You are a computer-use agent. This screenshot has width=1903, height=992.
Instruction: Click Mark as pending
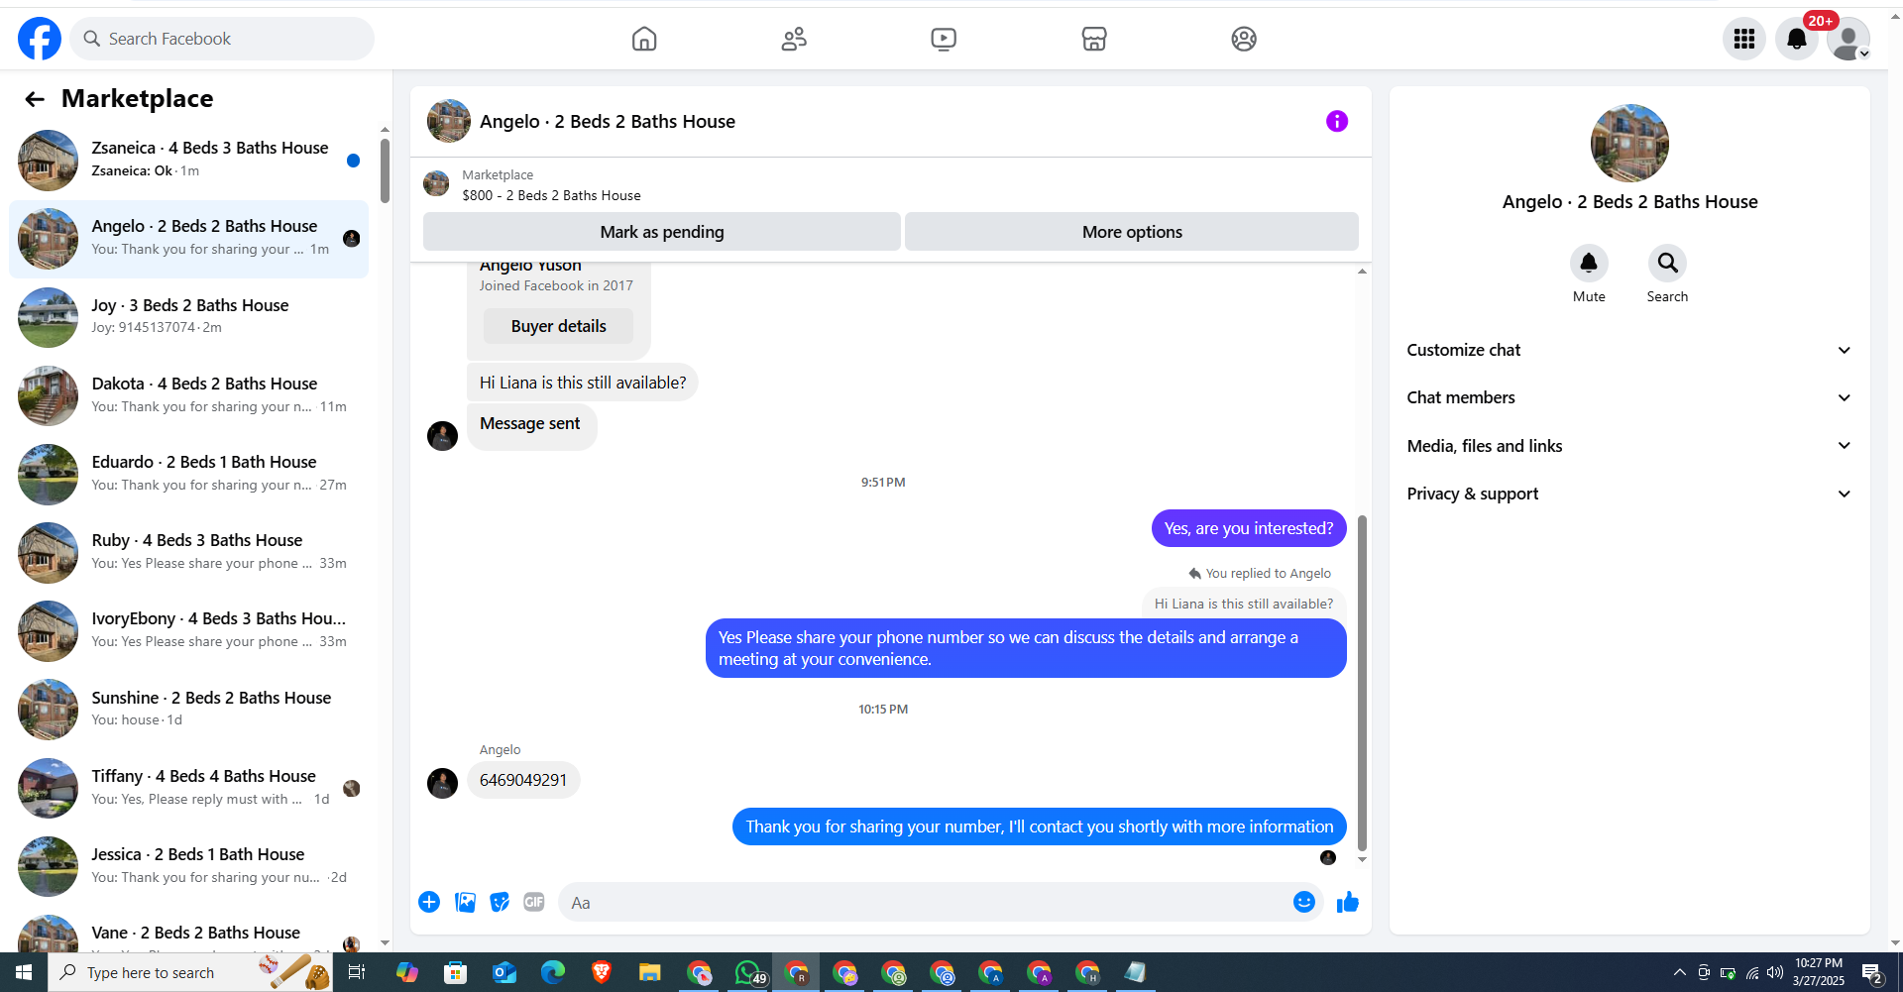tap(662, 232)
